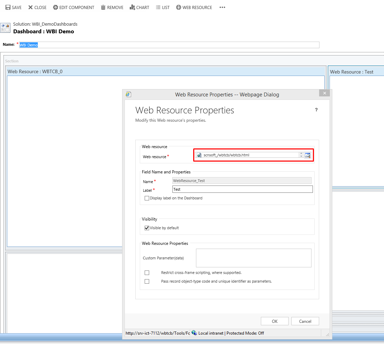Image resolution: width=384 pixels, height=344 pixels.
Task: Click the Remove trash can icon
Action: tap(103, 7)
